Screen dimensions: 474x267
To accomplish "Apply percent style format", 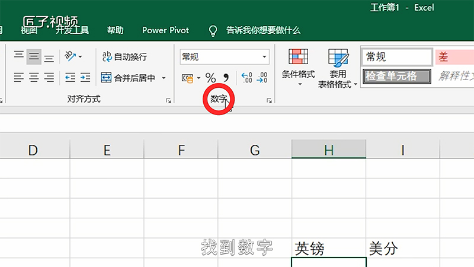I will (210, 78).
